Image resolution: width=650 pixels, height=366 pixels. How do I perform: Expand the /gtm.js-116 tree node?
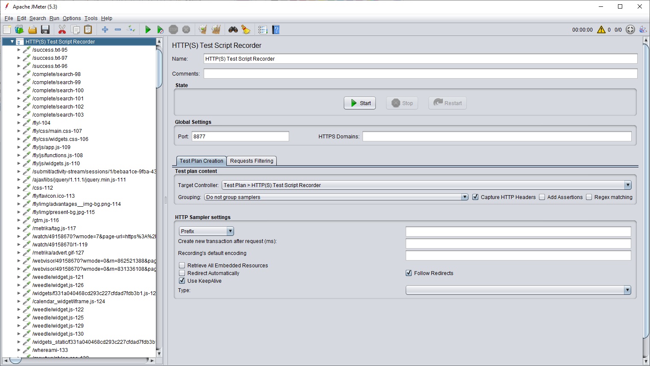(19, 220)
